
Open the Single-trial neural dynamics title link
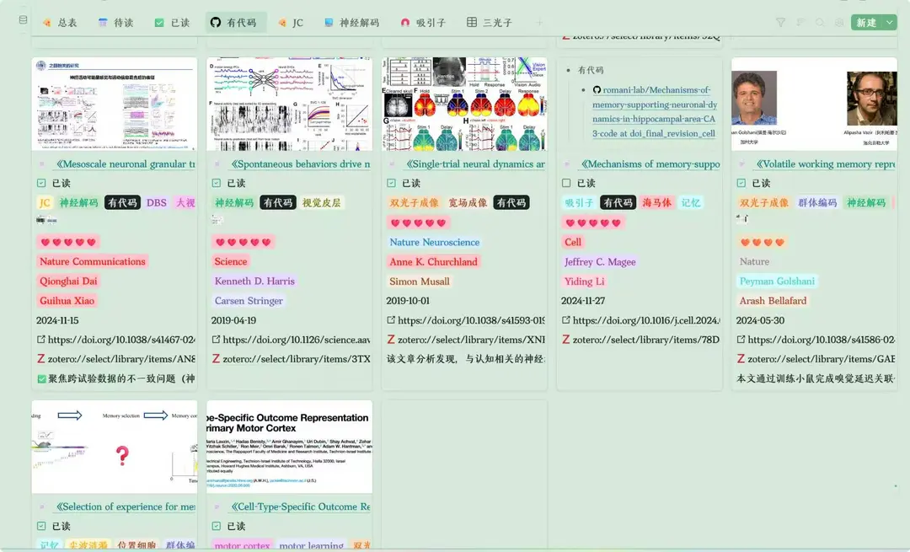tap(475, 164)
